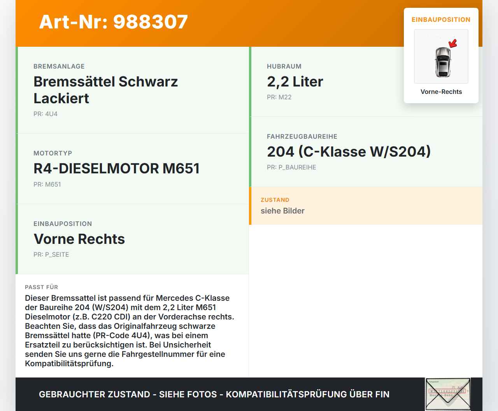Image resolution: width=498 pixels, height=411 pixels.
Task: Click the PASST FÜR heading
Action: tap(42, 287)
